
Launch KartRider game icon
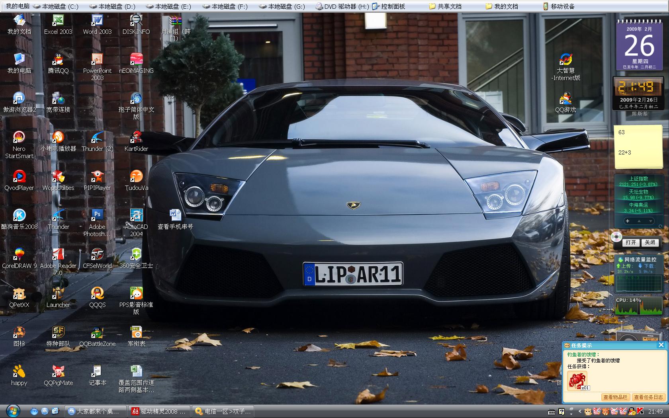point(136,141)
